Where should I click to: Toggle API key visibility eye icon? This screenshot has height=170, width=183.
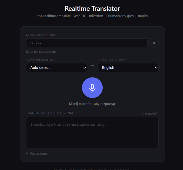(154, 43)
